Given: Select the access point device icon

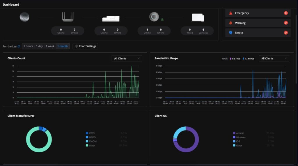Looking at the screenshot, I should (154, 17).
